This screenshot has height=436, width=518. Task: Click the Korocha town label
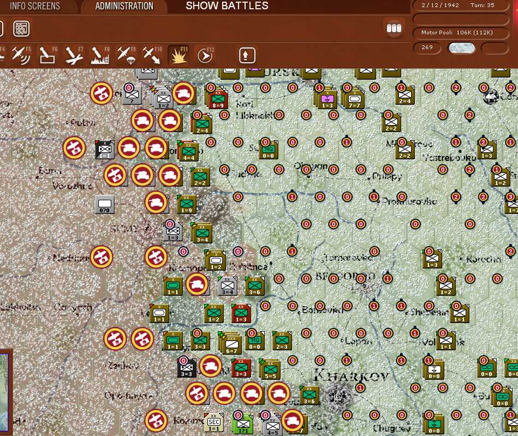[x=484, y=260]
